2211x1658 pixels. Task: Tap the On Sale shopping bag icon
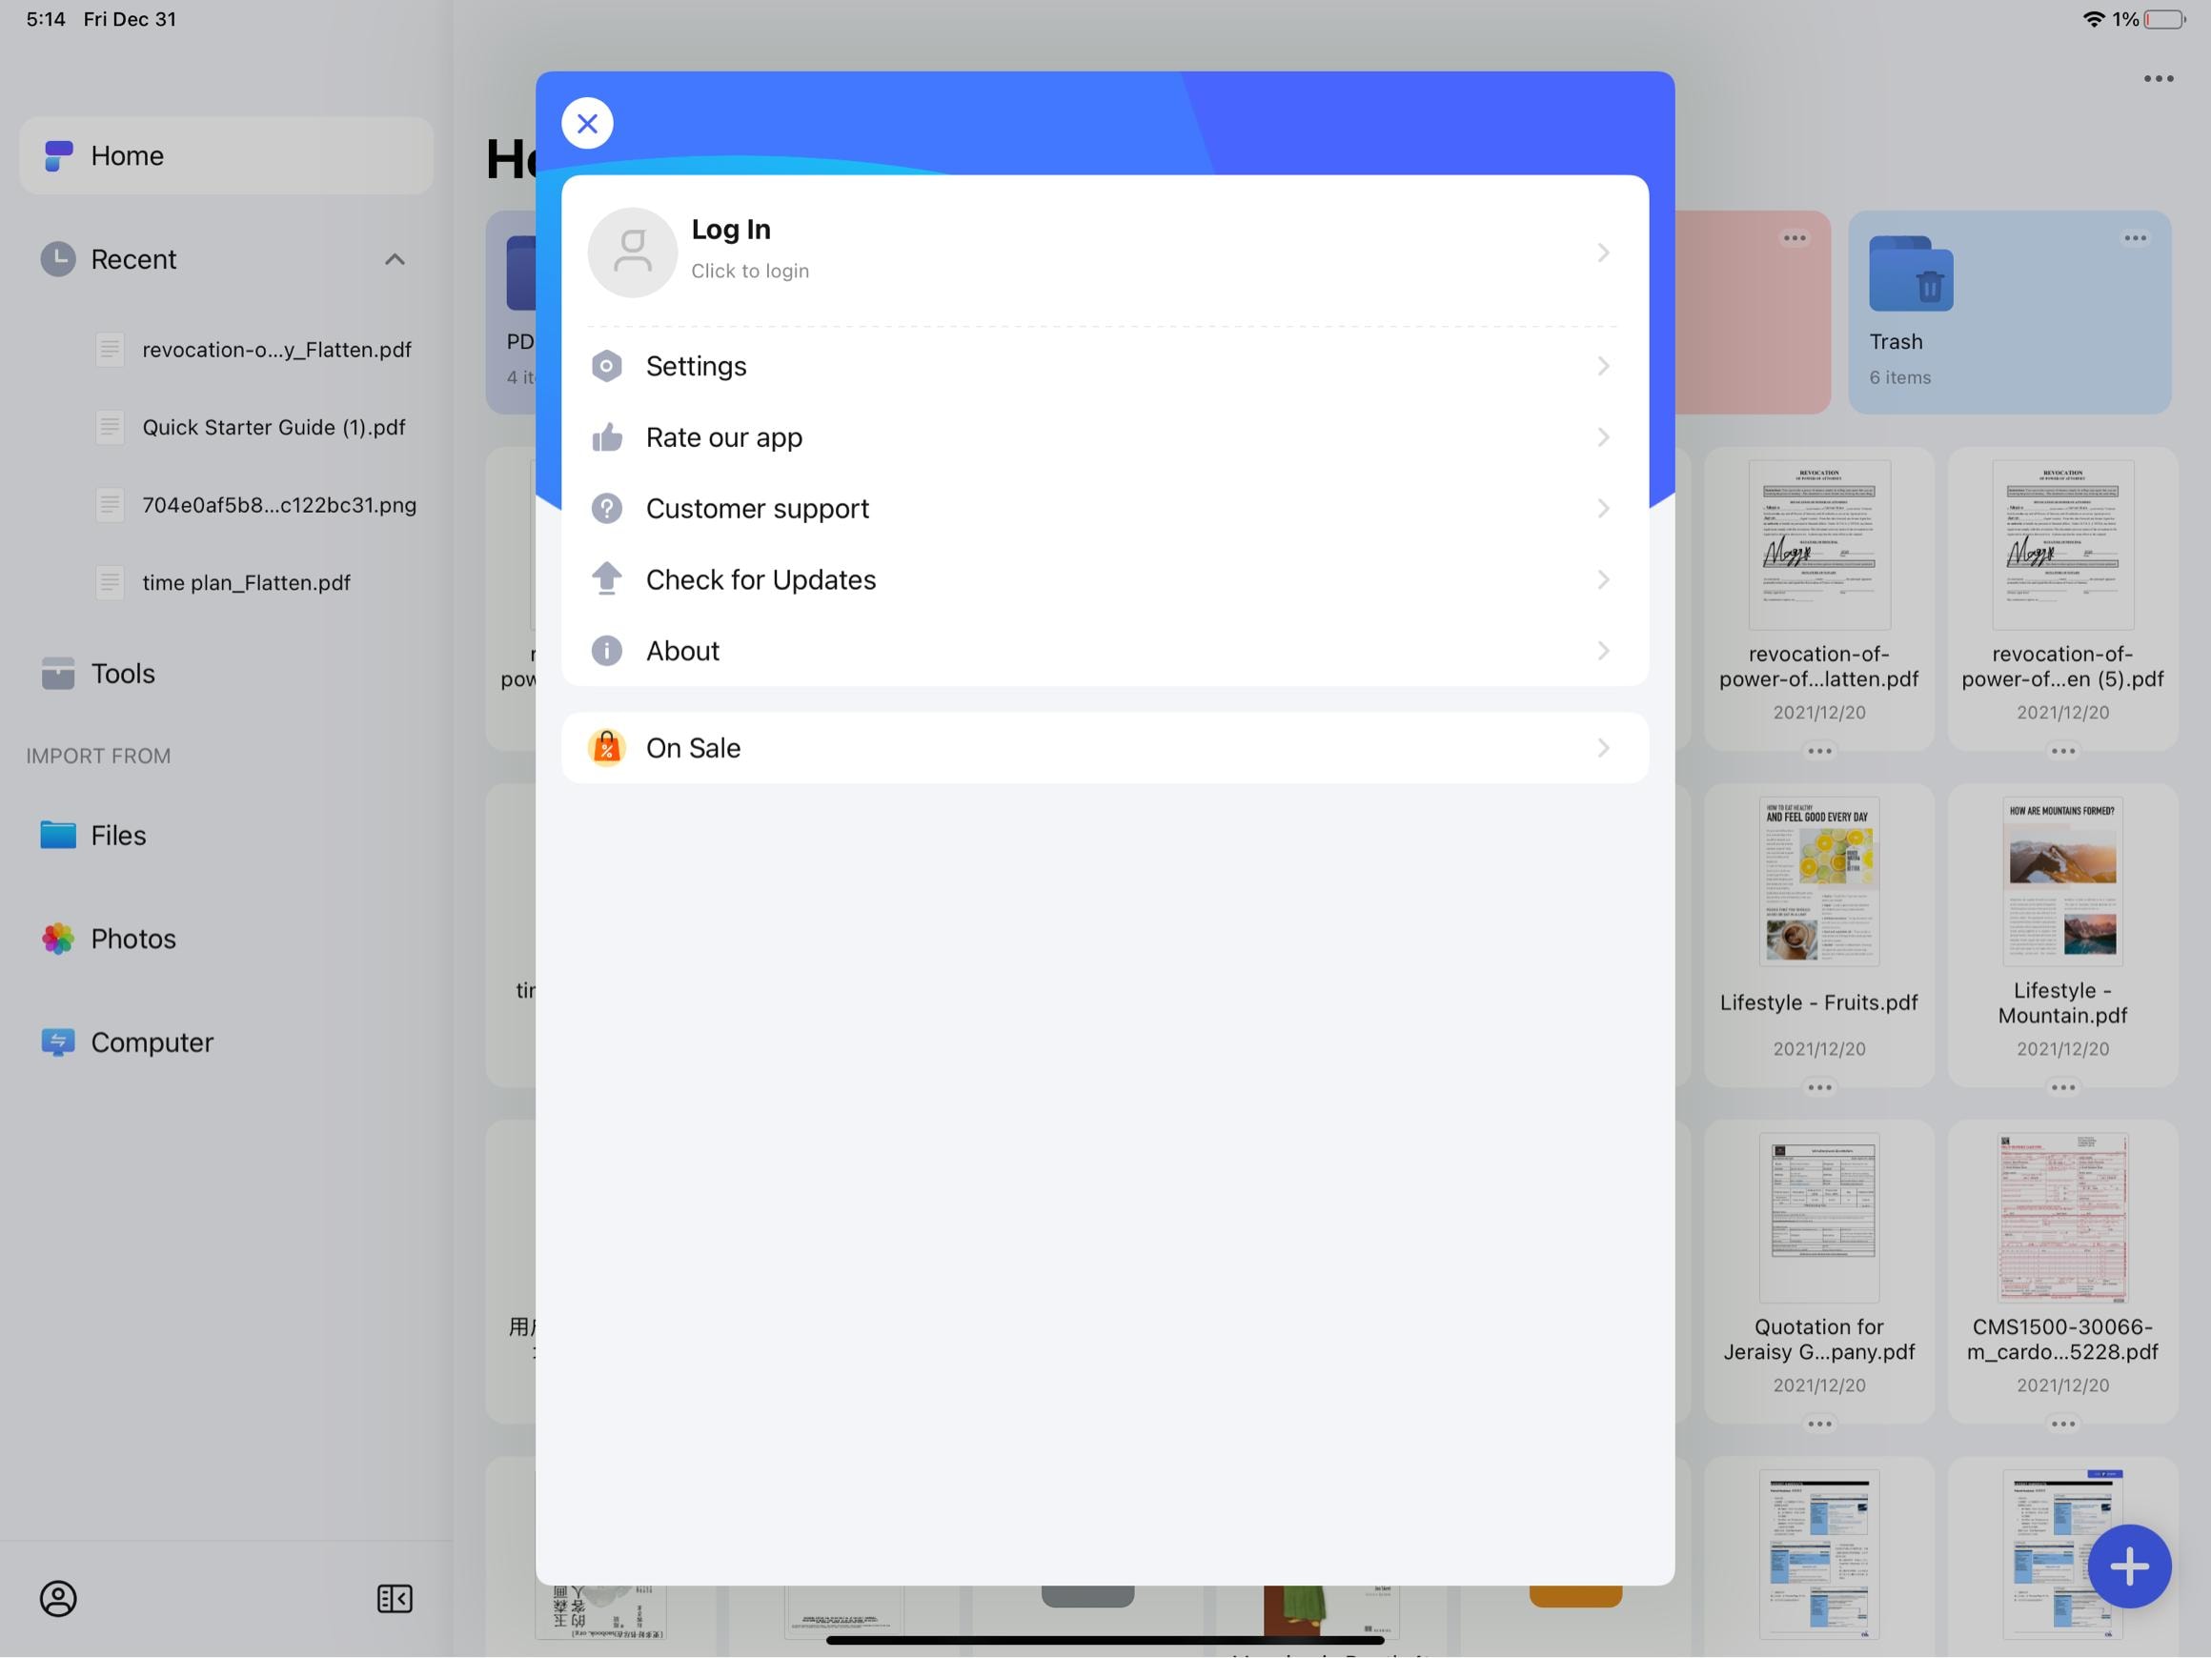tap(607, 748)
